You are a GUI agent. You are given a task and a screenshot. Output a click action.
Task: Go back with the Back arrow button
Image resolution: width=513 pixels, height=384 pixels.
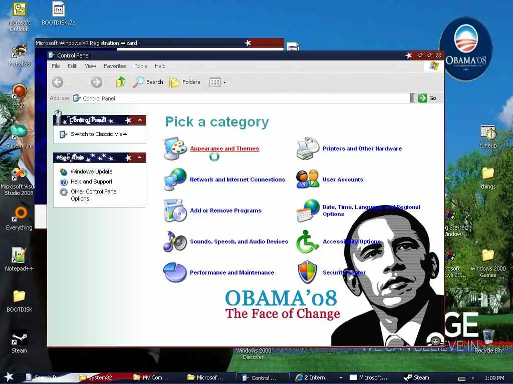[58, 82]
